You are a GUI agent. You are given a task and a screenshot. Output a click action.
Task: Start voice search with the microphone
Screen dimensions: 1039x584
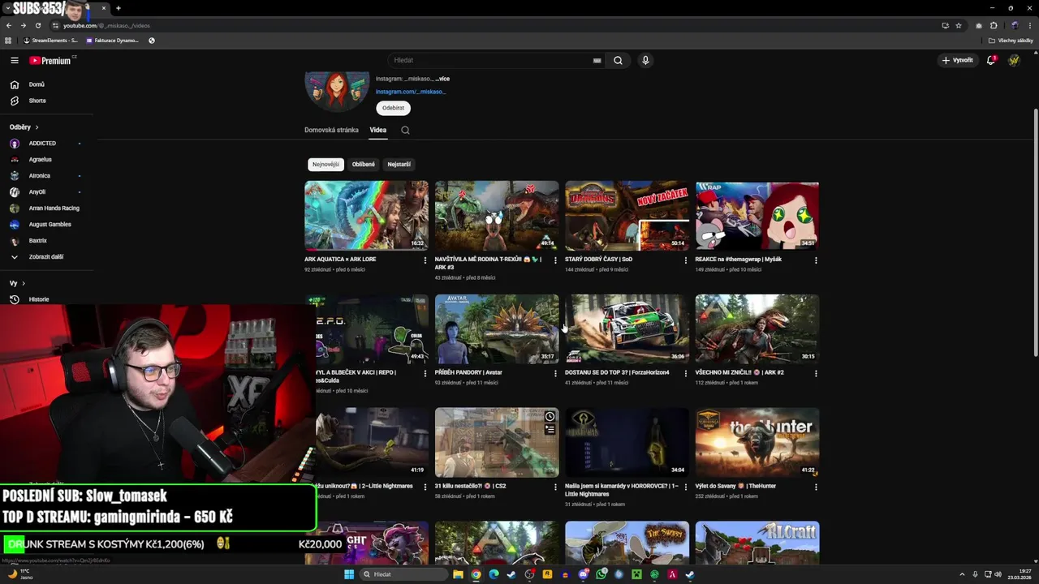(x=645, y=60)
